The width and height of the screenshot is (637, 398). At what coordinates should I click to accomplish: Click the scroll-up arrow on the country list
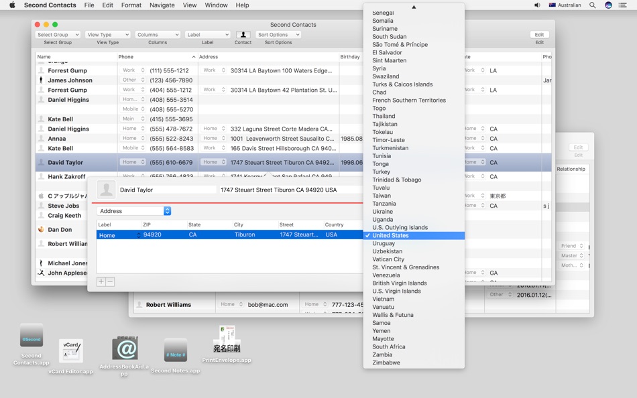[x=414, y=7]
